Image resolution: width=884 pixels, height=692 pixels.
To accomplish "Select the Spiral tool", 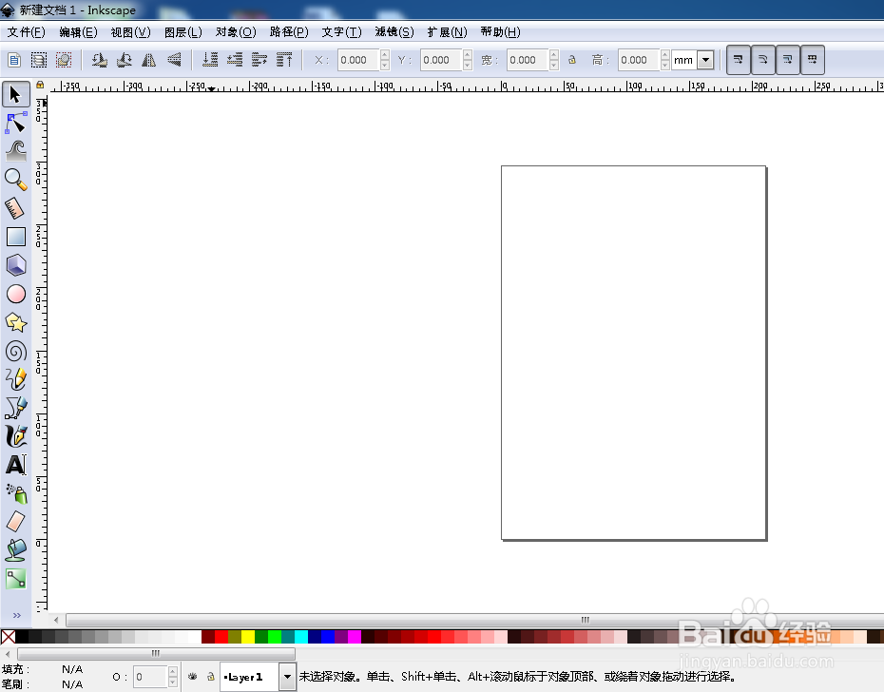I will [16, 352].
